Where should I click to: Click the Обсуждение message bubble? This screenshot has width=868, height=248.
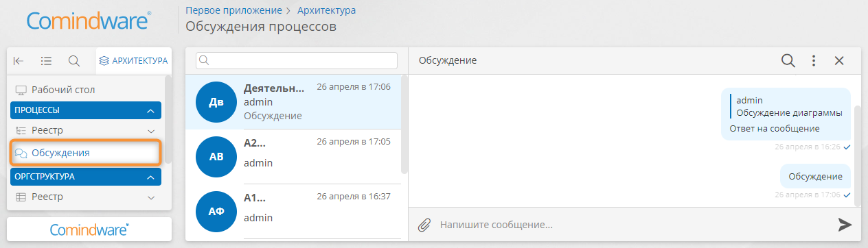click(x=815, y=177)
